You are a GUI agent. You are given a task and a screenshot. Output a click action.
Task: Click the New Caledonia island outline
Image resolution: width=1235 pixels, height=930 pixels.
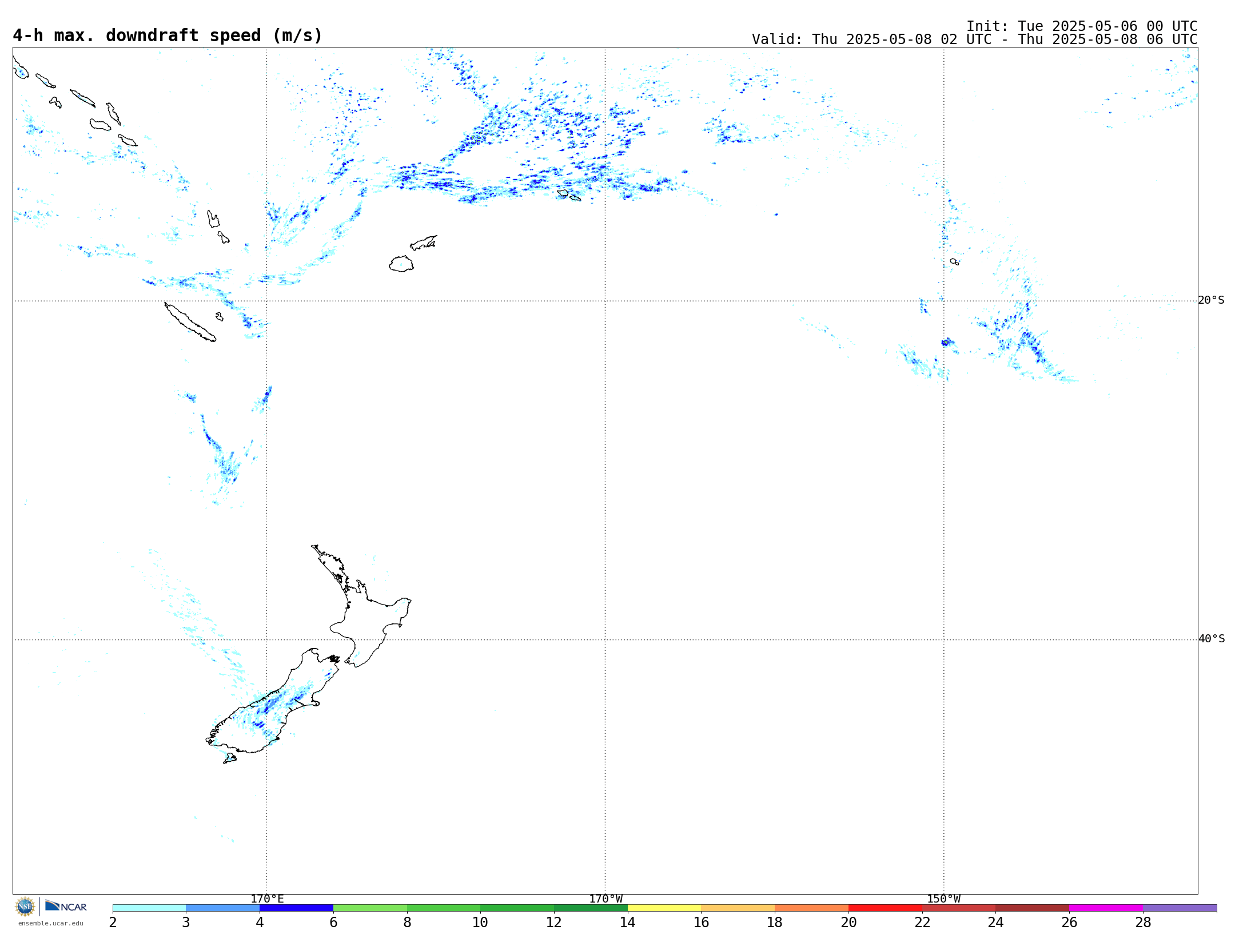pos(190,322)
